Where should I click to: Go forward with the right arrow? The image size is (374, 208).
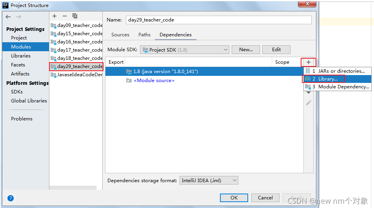pos(18,17)
